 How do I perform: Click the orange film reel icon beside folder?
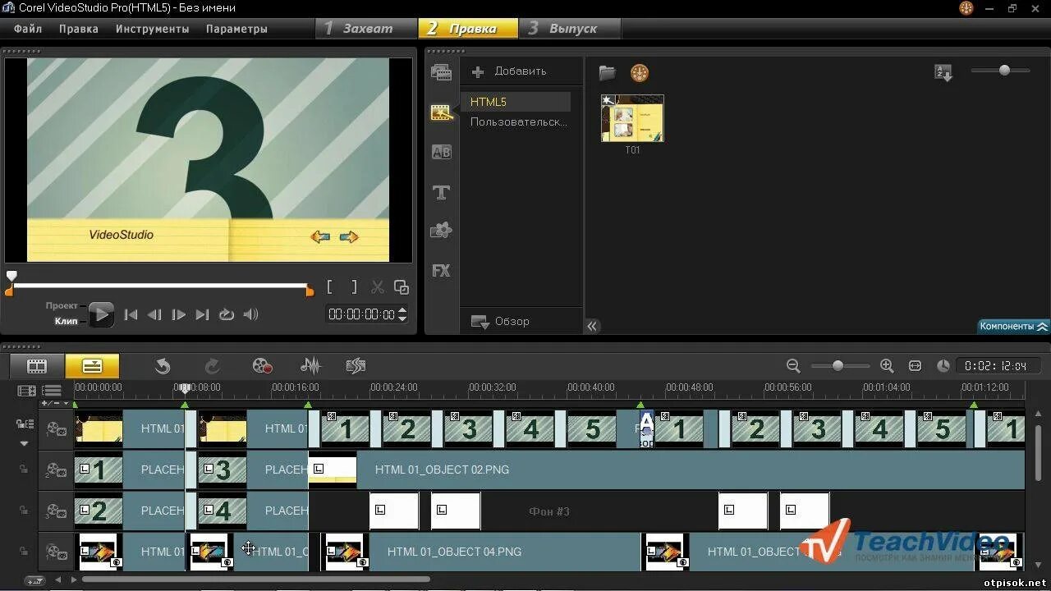(x=640, y=73)
